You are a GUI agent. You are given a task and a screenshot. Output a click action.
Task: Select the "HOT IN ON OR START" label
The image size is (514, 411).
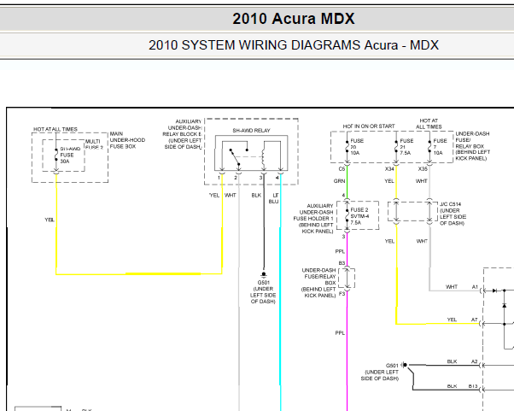[369, 126]
